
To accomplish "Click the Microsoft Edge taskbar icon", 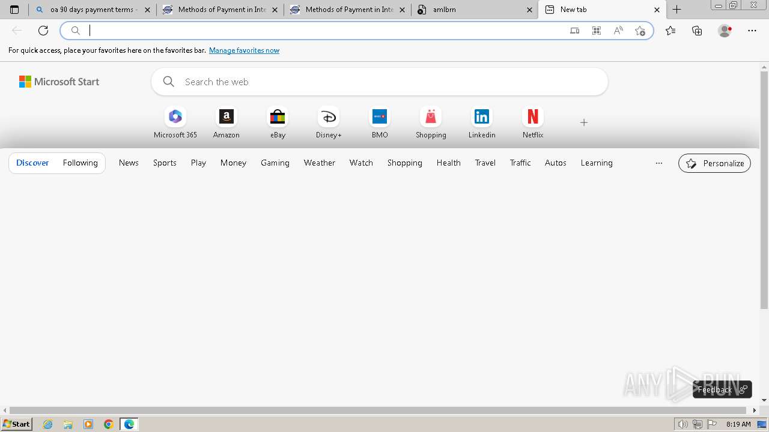I will [x=129, y=424].
